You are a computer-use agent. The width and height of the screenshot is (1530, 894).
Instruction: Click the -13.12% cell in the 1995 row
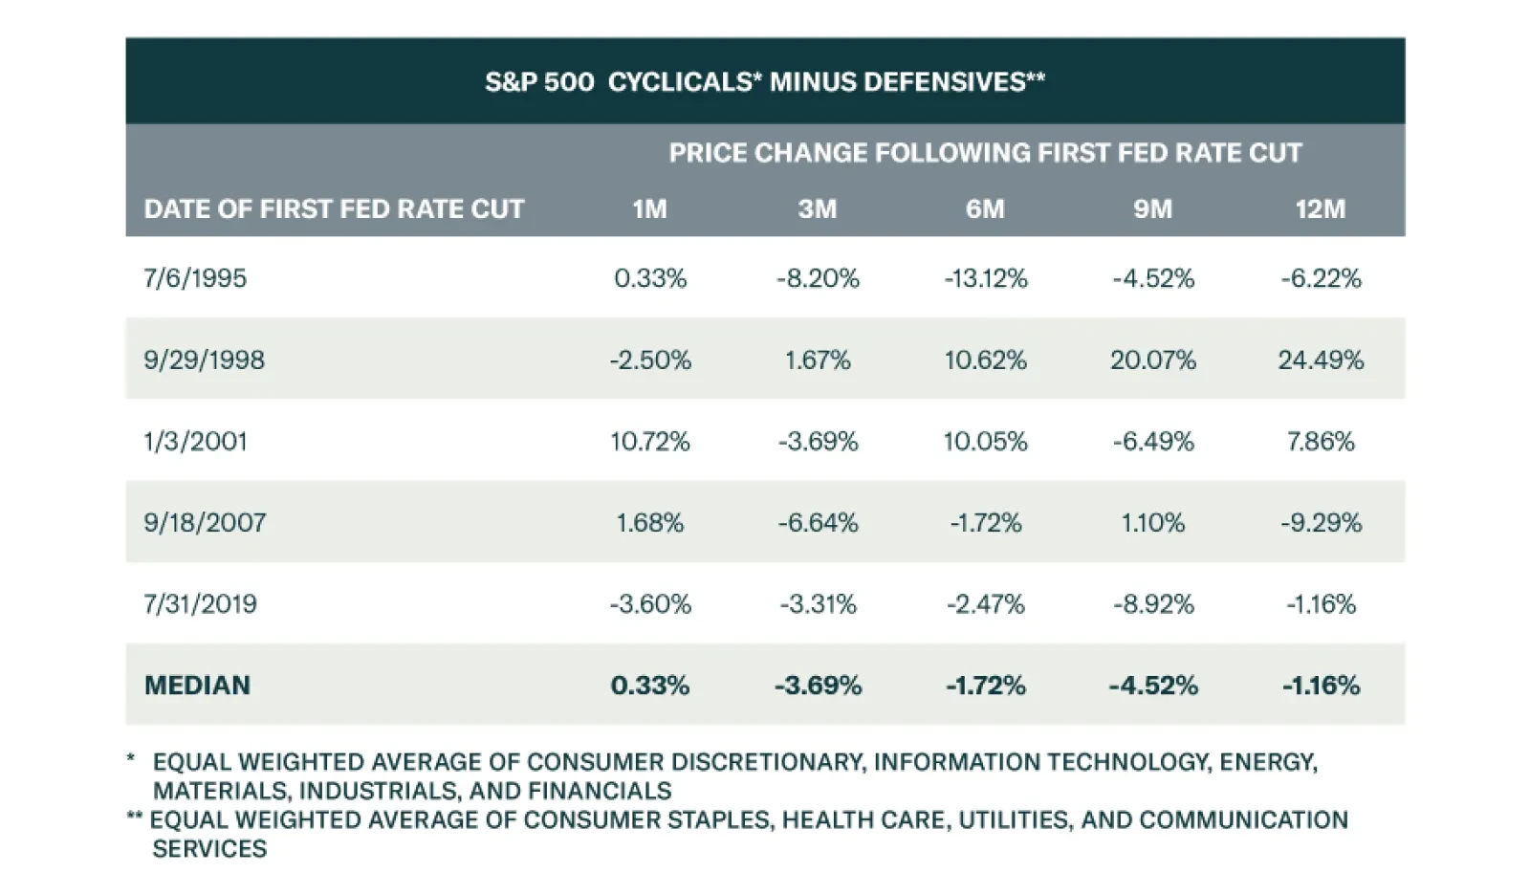coord(985,278)
